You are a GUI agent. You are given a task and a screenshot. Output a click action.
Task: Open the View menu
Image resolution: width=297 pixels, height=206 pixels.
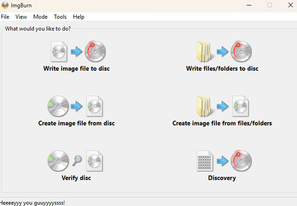(x=21, y=17)
